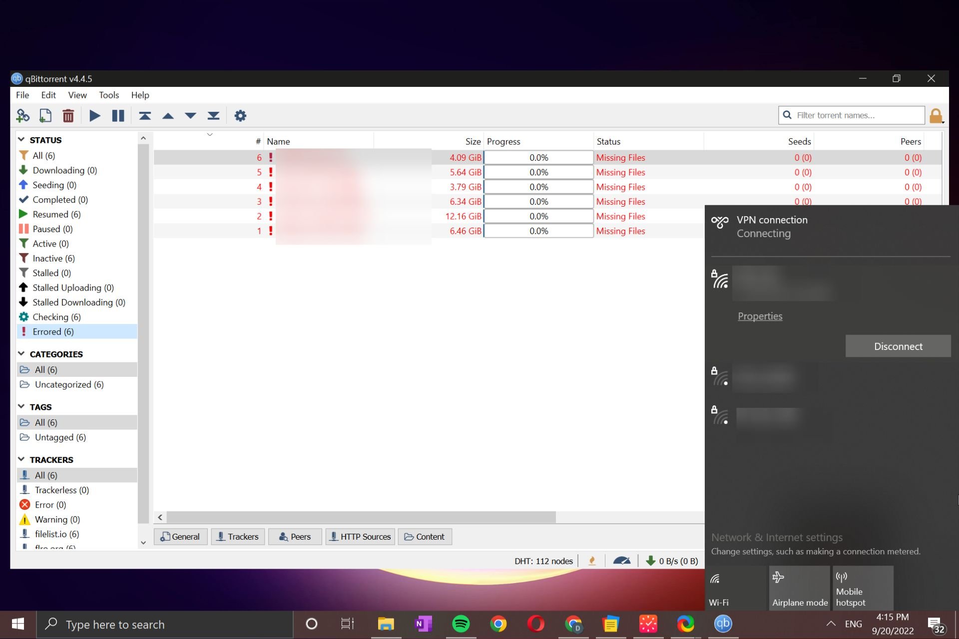Filter by Resumed (6) status
Screen dimensions: 959x639
coord(56,214)
